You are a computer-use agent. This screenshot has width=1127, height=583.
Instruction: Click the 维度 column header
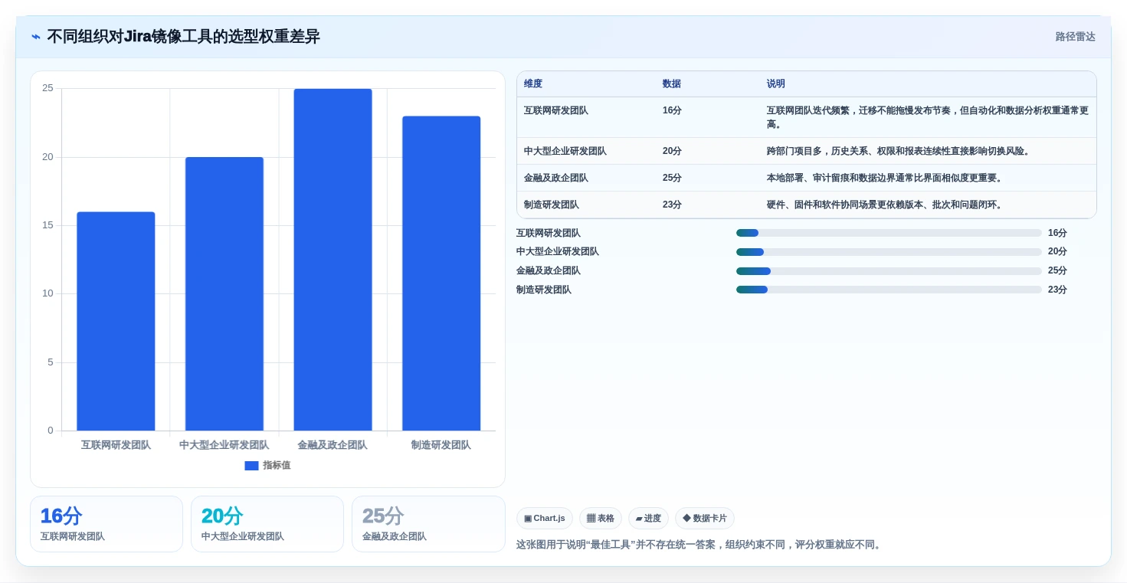(x=533, y=84)
